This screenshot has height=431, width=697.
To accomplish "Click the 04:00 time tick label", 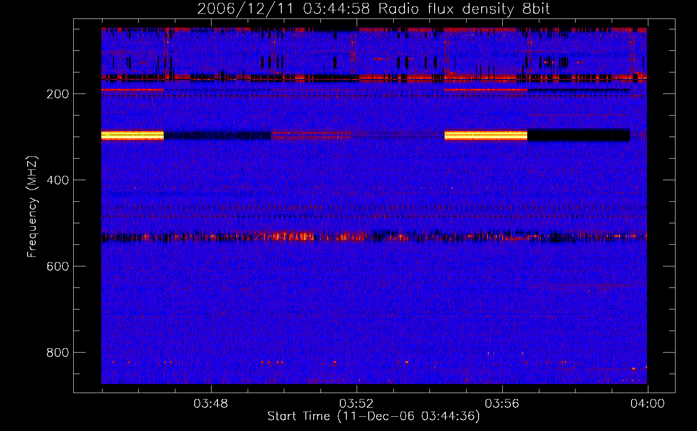I will point(647,404).
